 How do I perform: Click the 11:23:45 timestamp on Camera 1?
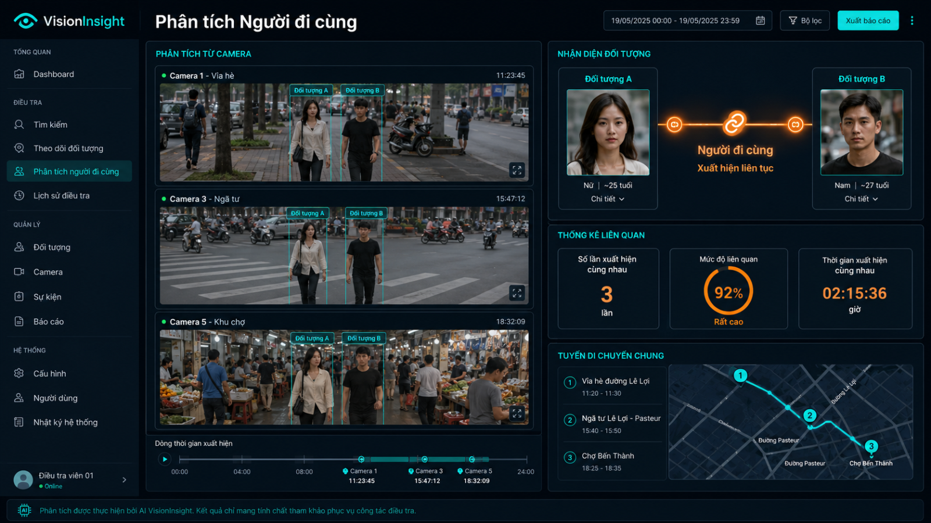(510, 76)
